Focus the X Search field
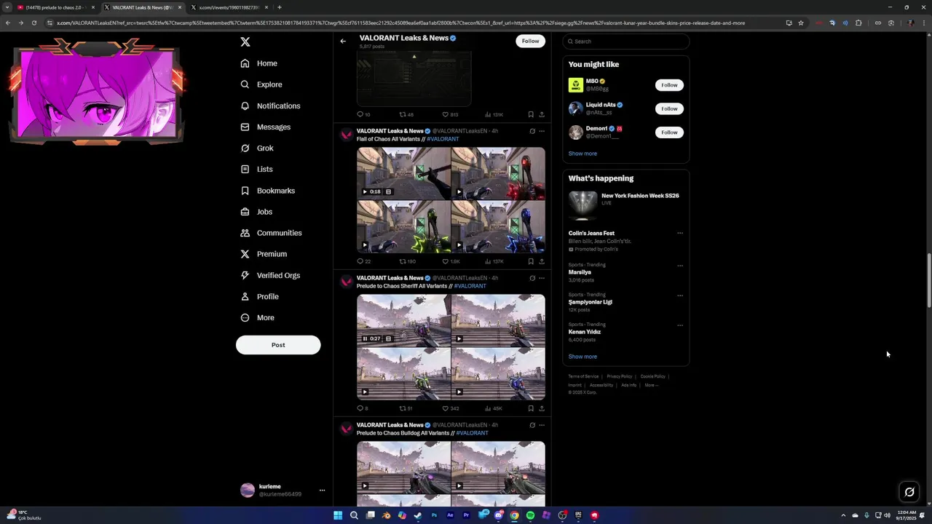The height and width of the screenshot is (524, 932). 626,41
